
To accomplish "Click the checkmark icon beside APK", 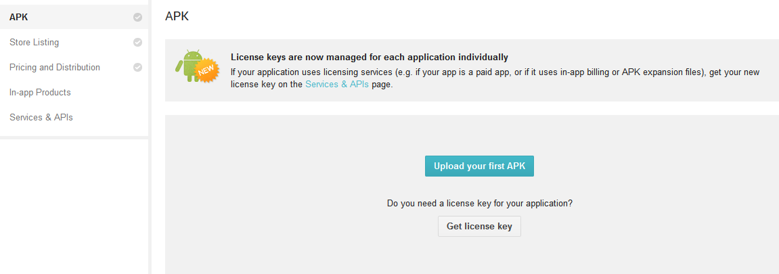I will pos(137,18).
